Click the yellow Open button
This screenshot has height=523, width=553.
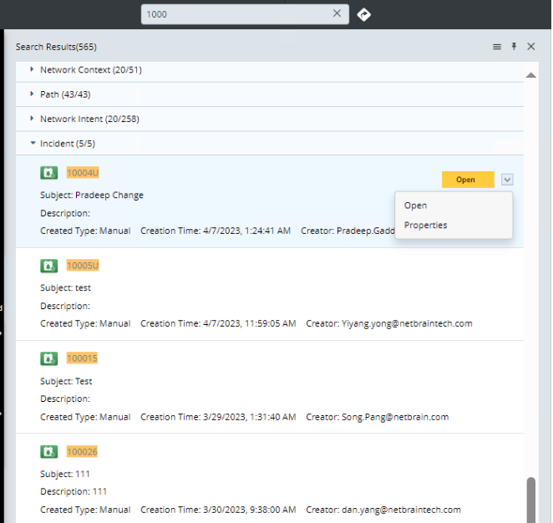click(x=468, y=180)
